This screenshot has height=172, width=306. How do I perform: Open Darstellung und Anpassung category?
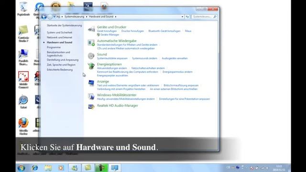[63, 60]
